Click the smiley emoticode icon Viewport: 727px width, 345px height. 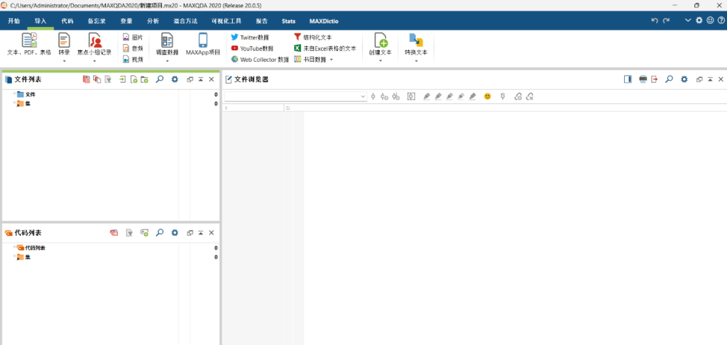point(488,96)
